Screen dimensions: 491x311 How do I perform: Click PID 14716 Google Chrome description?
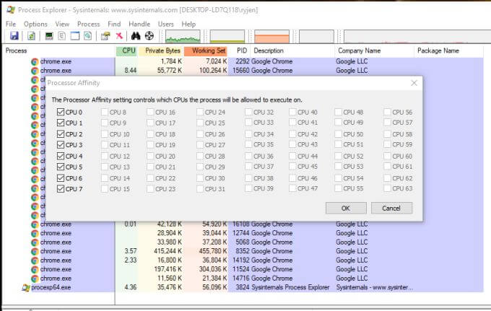tap(271, 279)
